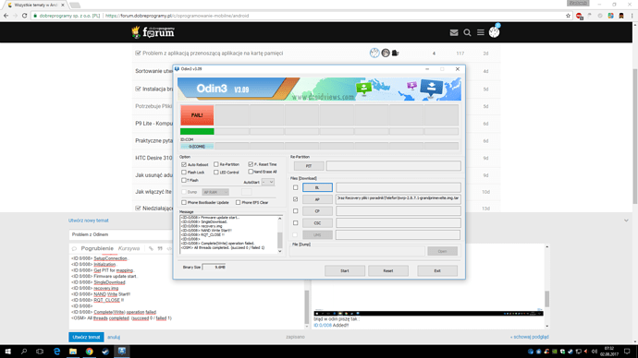Click the user avatar in forum header
638x358 pixels.
click(x=494, y=32)
